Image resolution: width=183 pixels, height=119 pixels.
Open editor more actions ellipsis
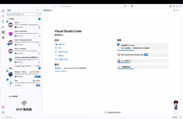(181, 10)
